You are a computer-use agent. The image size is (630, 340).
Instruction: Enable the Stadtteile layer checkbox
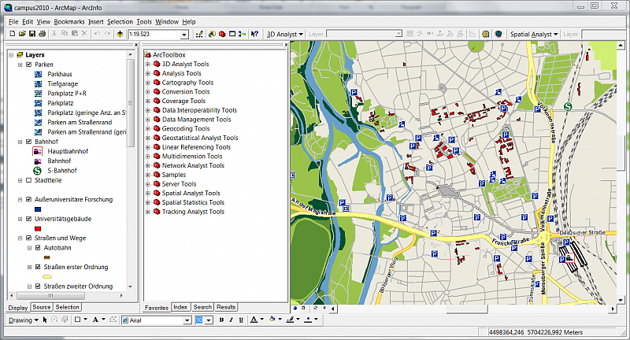click(x=28, y=180)
